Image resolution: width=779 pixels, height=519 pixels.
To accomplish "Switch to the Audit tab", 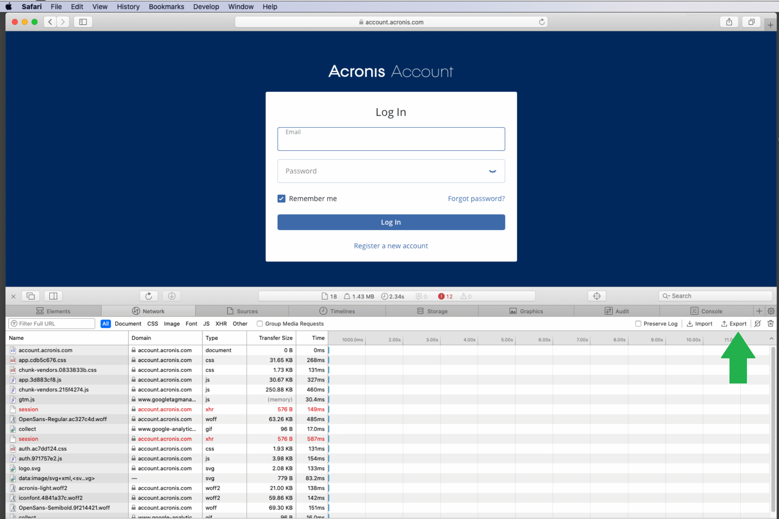I will coord(617,311).
